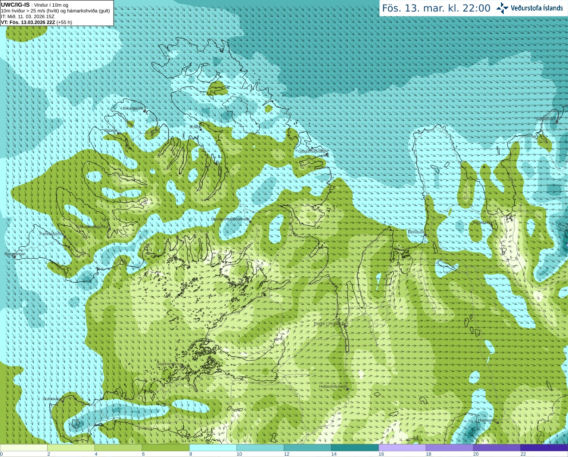Click the UWC/IG-IS model title line
Viewport: 568px width, 457px height.
tap(35, 5)
